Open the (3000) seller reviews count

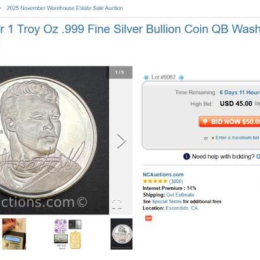(176, 181)
